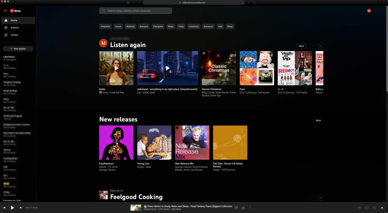388x213 pixels.
Task: Open player bar more options menu
Action: tap(250, 208)
